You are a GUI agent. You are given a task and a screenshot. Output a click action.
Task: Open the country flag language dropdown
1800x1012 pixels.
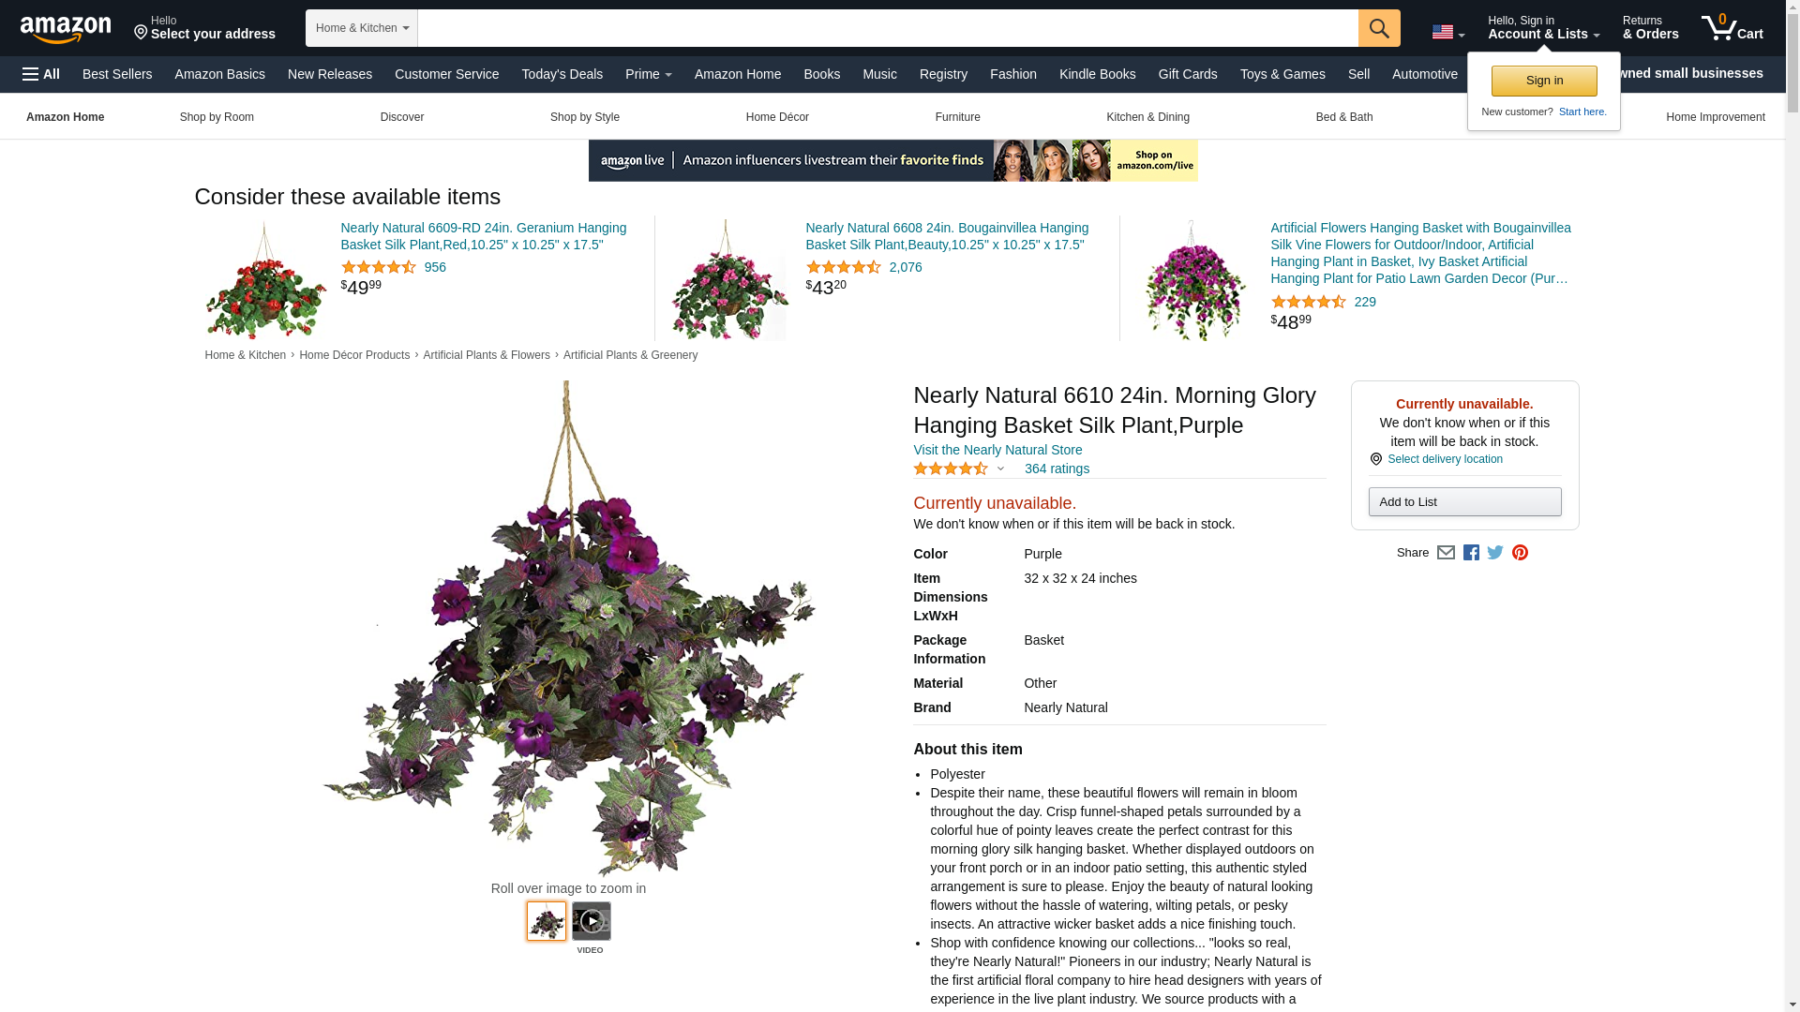1447,33
